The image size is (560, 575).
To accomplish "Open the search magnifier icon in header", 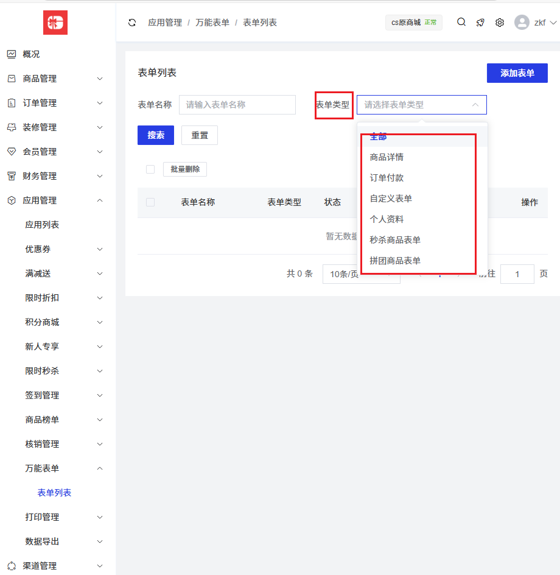I will [x=461, y=23].
